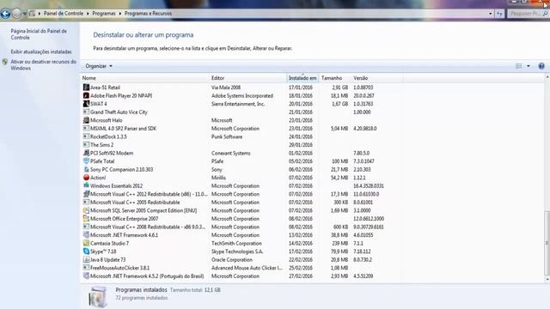Click the TechSmith Corporation editor cell
The image size is (550, 309).
[236, 243]
